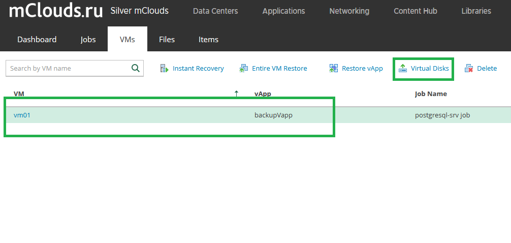
Task: Toggle sort arrow in VM column
Action: [x=237, y=94]
